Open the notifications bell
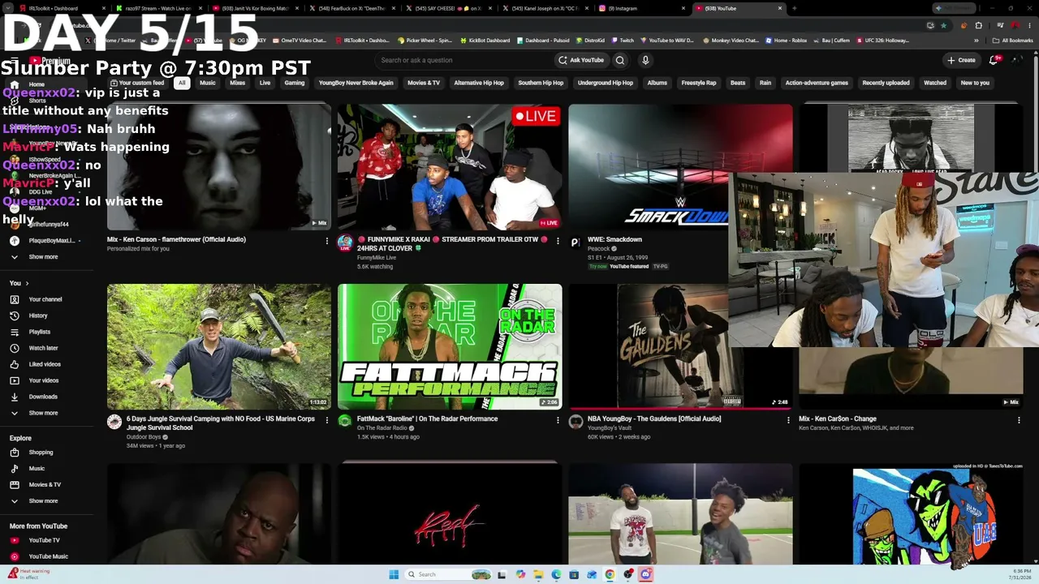 pyautogui.click(x=994, y=60)
